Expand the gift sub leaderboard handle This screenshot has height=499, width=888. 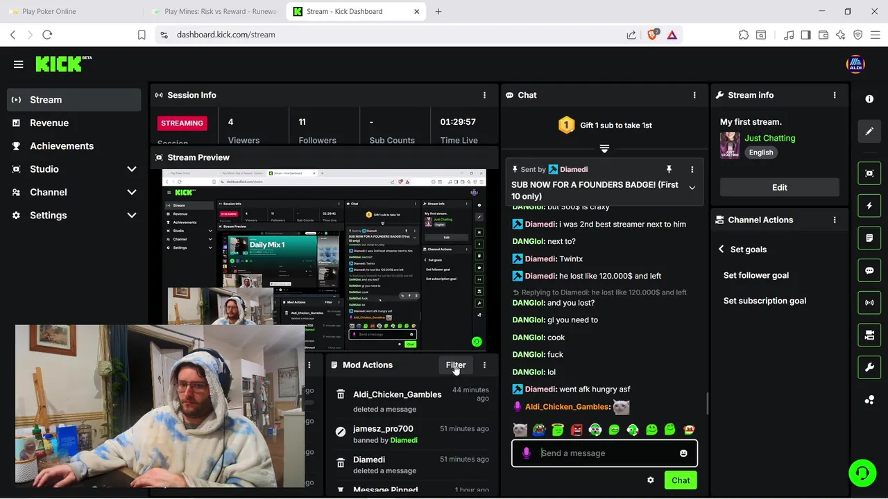coord(604,149)
